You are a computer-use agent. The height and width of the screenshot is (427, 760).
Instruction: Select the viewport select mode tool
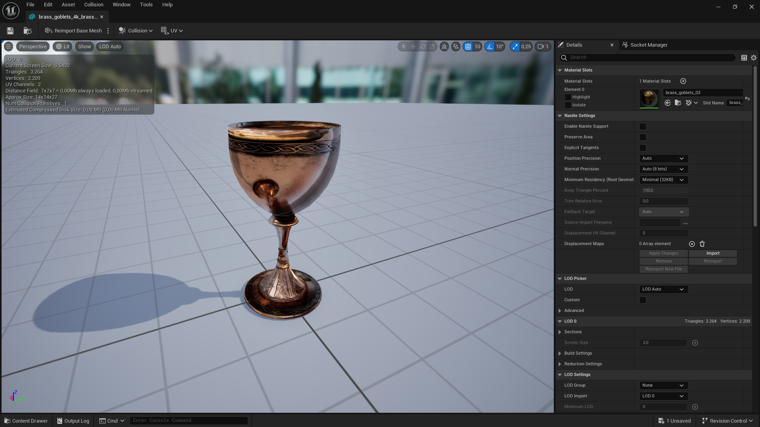(x=403, y=46)
